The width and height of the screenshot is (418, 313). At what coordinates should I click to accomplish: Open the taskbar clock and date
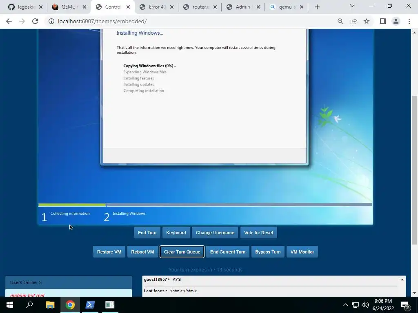[383, 305]
